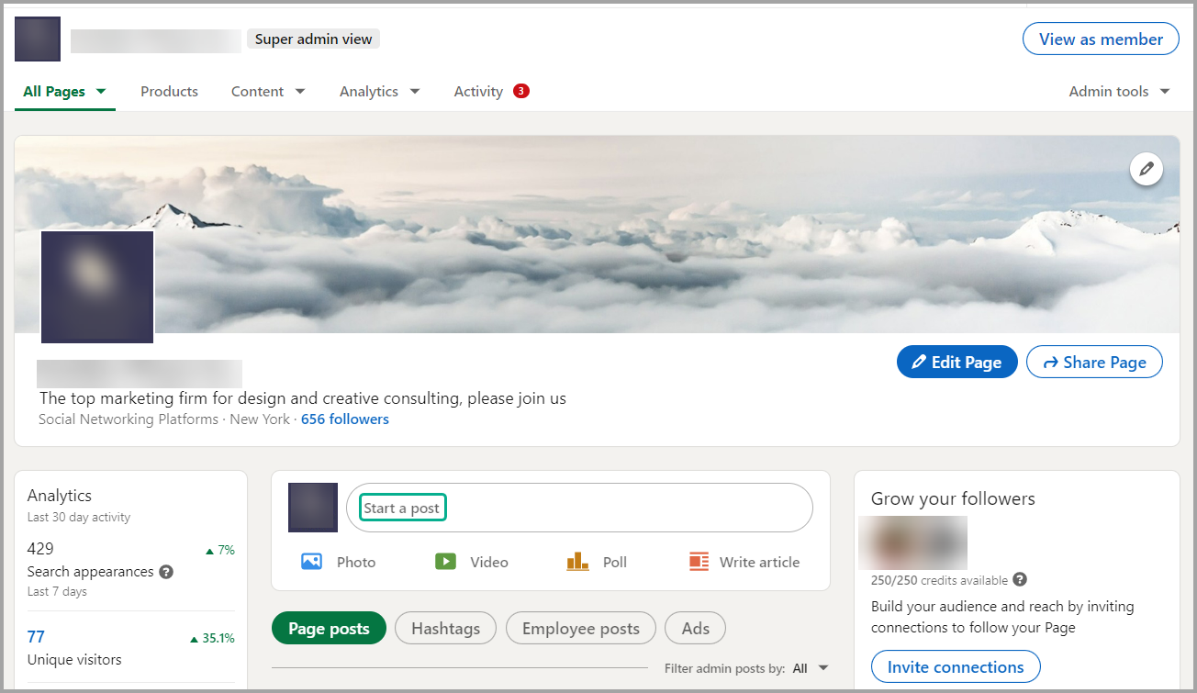Open the Admin tools dropdown

[1118, 91]
